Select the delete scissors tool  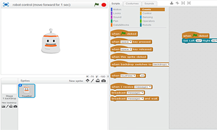pyautogui.click(x=177, y=3)
